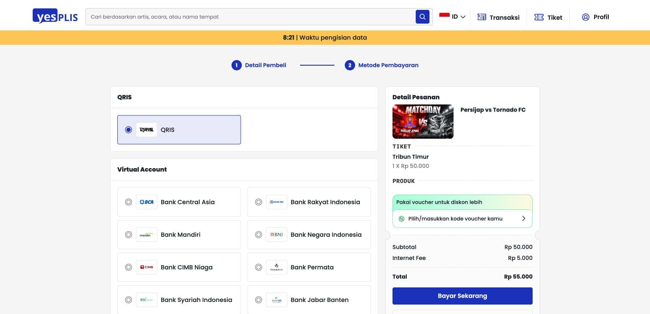Select Bank Mandiri radio button
This screenshot has height=314, width=650.
pyautogui.click(x=129, y=235)
